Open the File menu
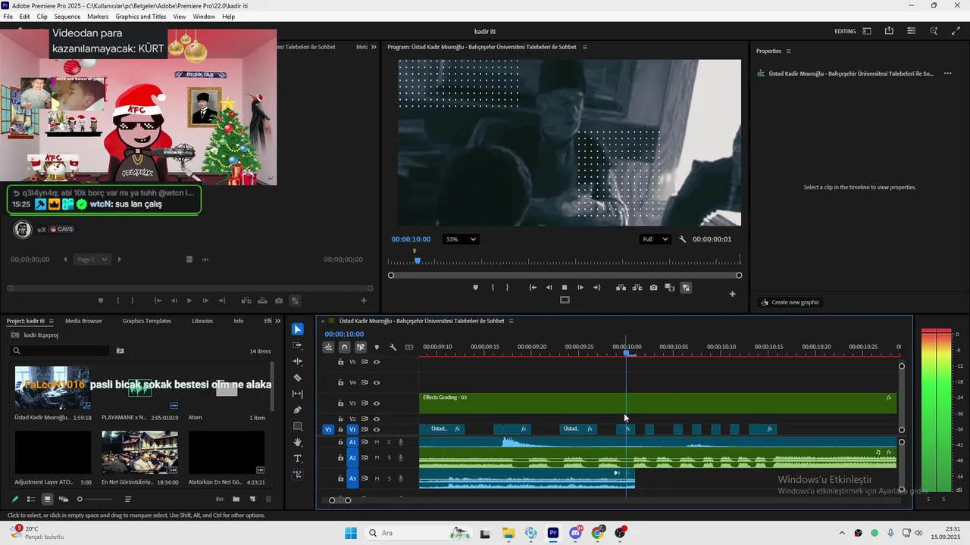 click(8, 17)
